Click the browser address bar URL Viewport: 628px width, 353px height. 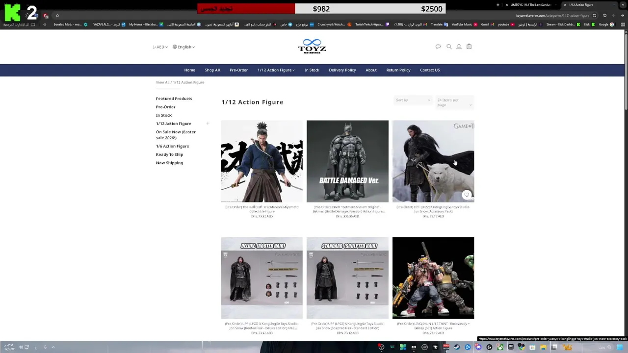pos(552,15)
